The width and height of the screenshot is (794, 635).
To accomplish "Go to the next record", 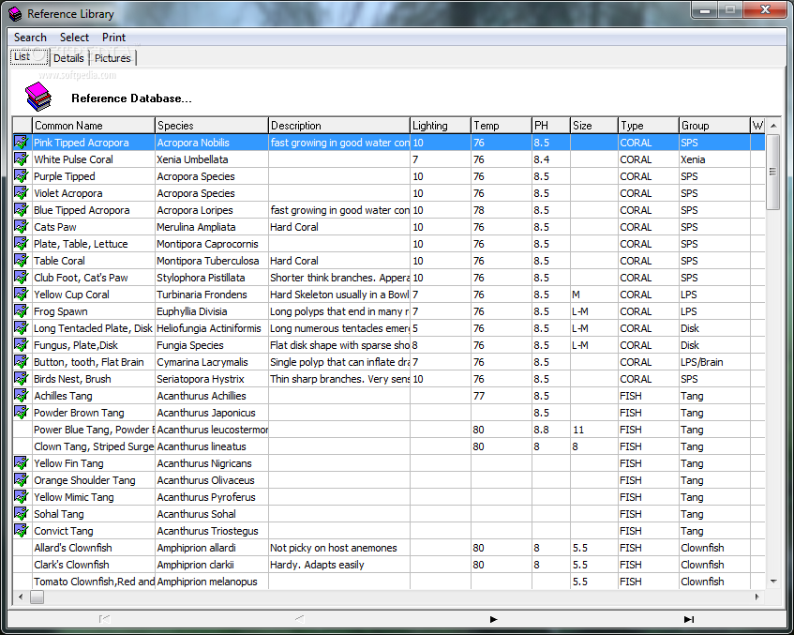I will click(x=494, y=619).
